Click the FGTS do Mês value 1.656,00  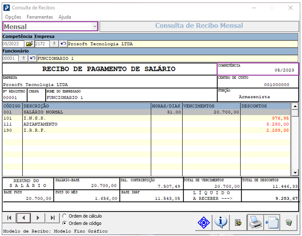(x=106, y=198)
